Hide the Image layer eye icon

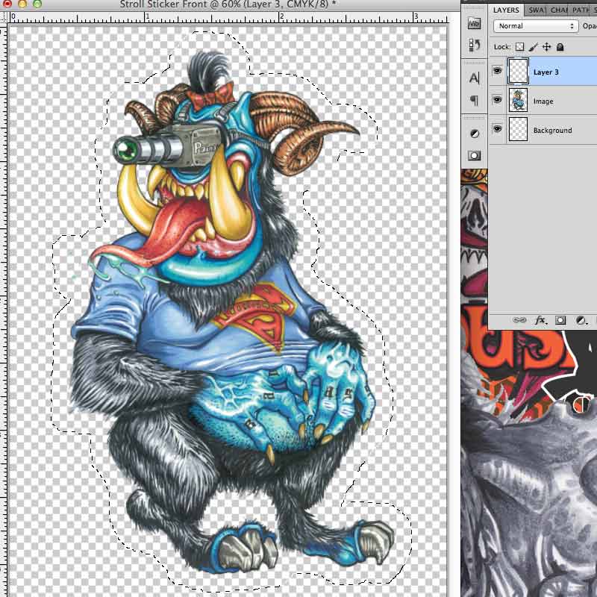point(497,100)
